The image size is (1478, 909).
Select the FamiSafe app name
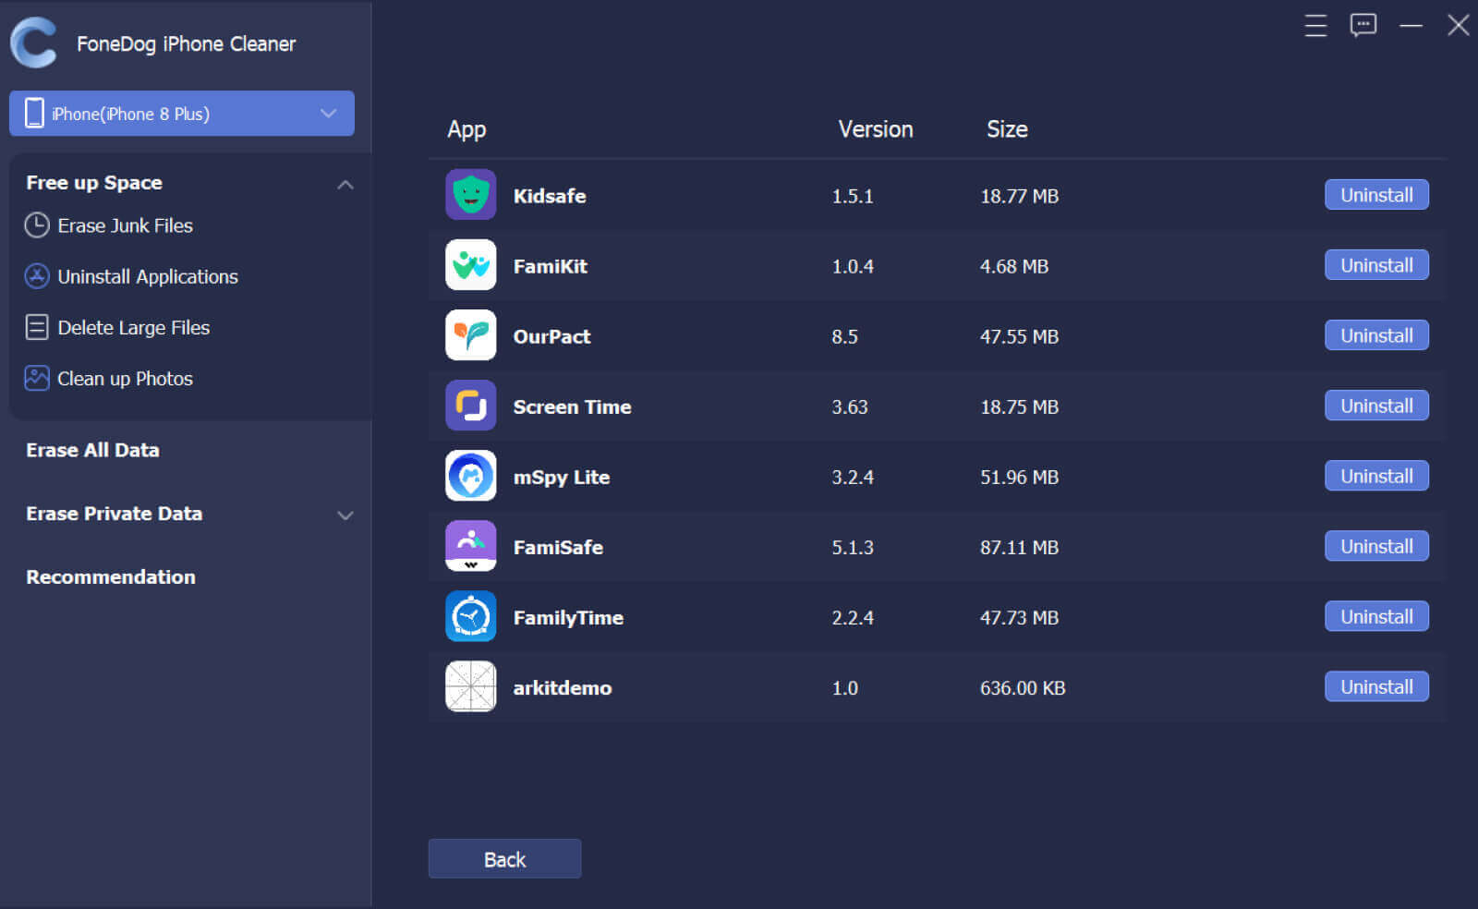(x=558, y=547)
